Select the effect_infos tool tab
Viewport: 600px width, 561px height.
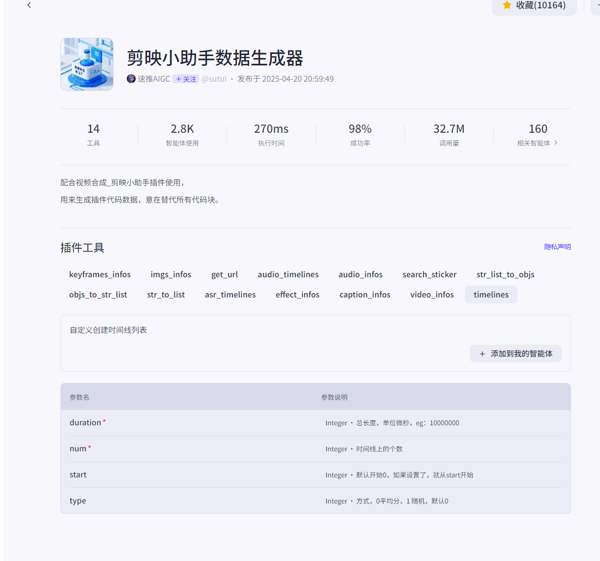click(x=298, y=295)
